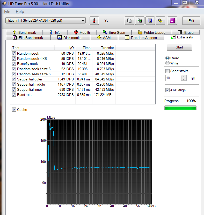Enable the Short stroke checkbox
Viewport: 204px width, 215px height.
[x=167, y=71]
